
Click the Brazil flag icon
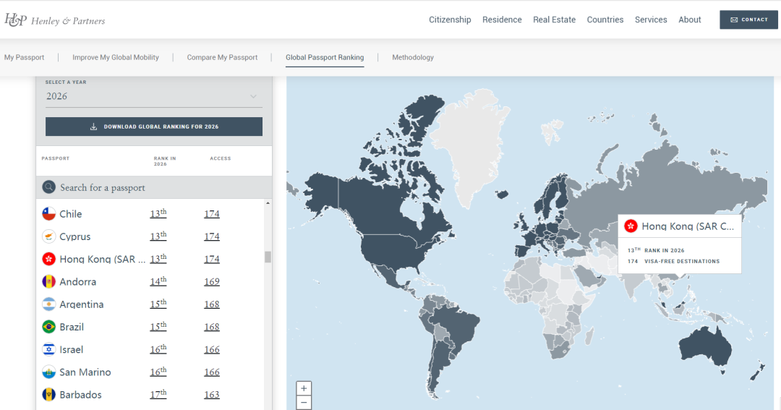point(49,327)
